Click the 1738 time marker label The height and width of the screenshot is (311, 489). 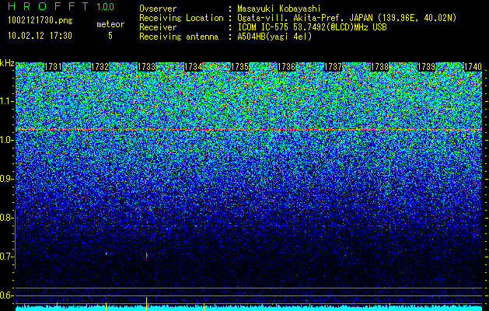tap(379, 67)
